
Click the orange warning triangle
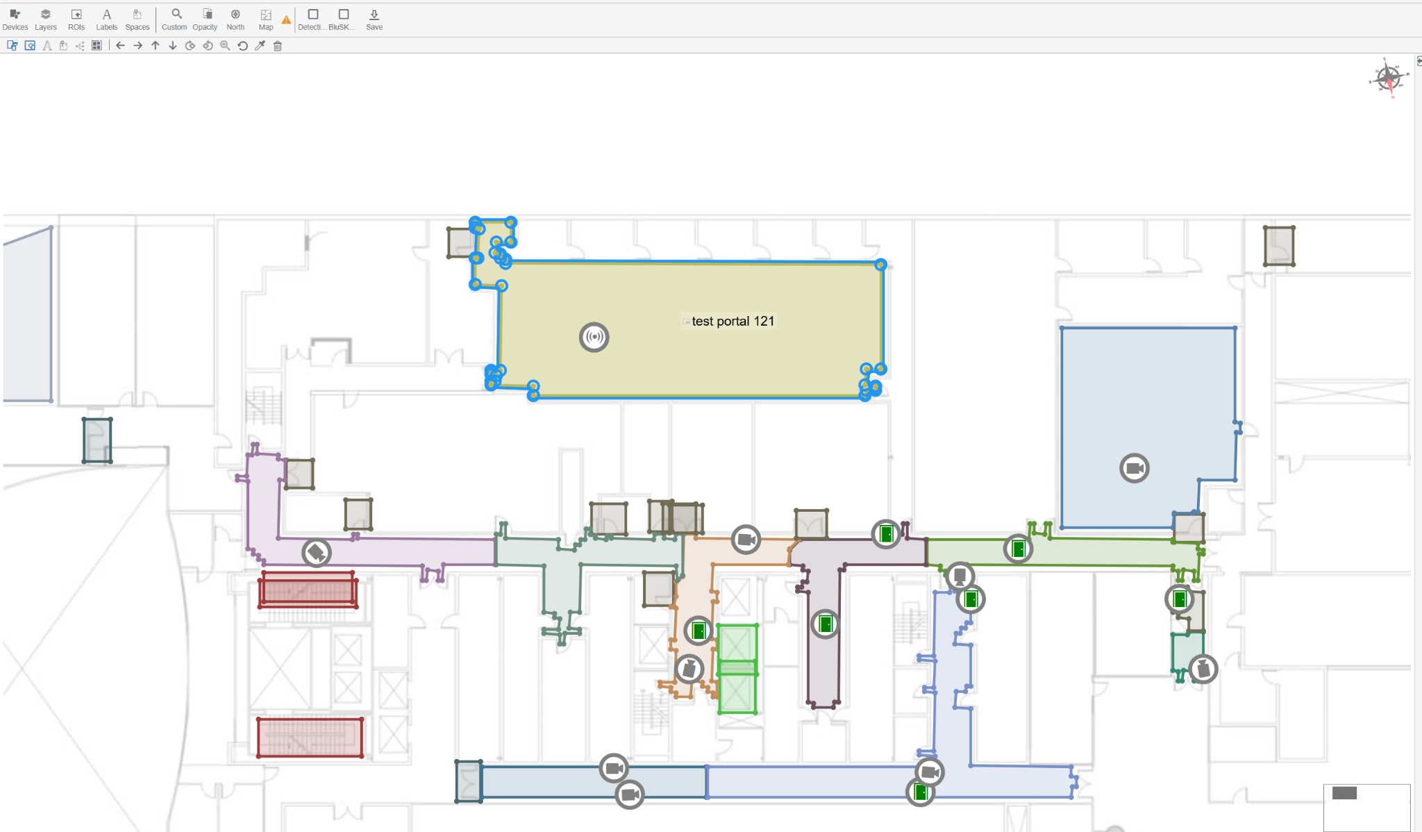point(286,19)
